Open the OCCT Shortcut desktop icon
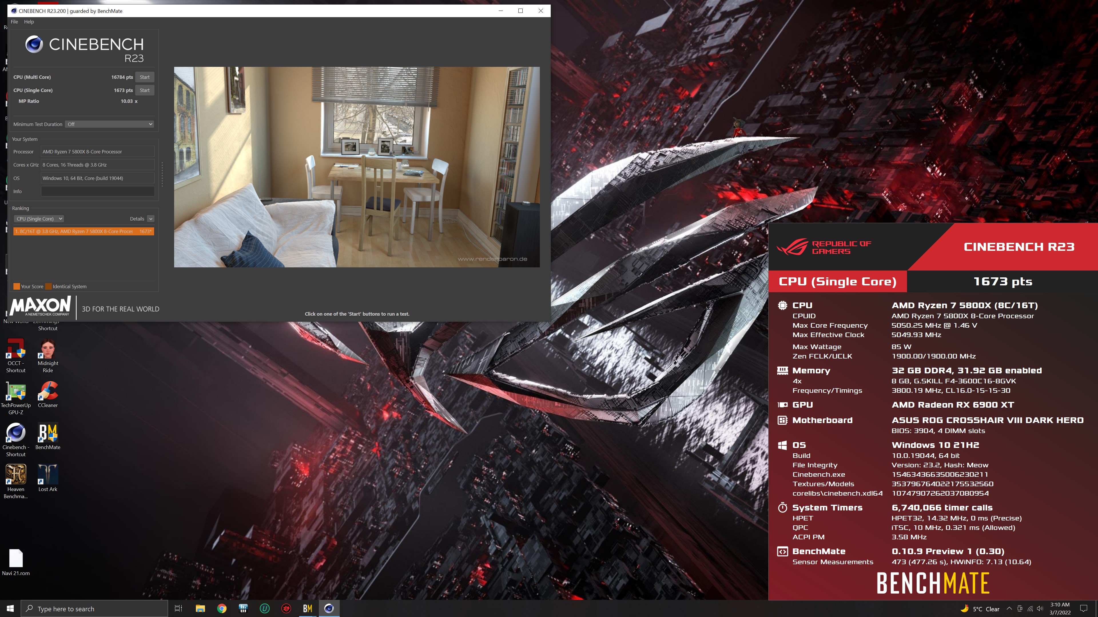The height and width of the screenshot is (617, 1098). pyautogui.click(x=16, y=356)
